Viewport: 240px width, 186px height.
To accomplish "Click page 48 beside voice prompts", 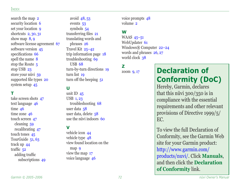I will 148,19.
